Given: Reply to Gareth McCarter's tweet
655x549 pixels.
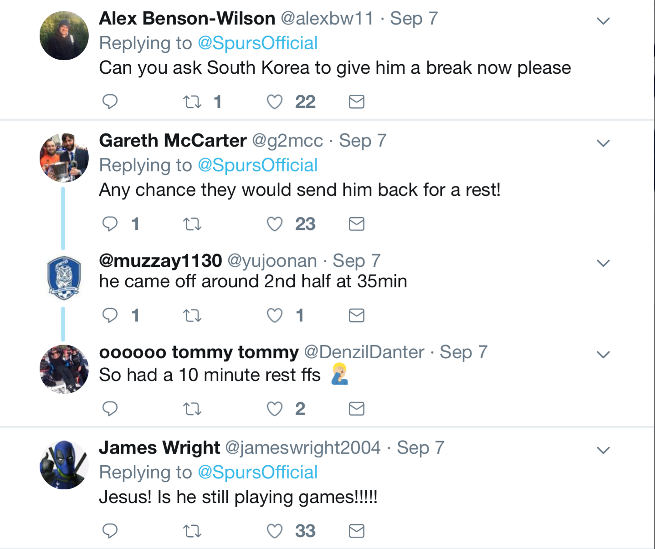Looking at the screenshot, I should click(x=110, y=224).
